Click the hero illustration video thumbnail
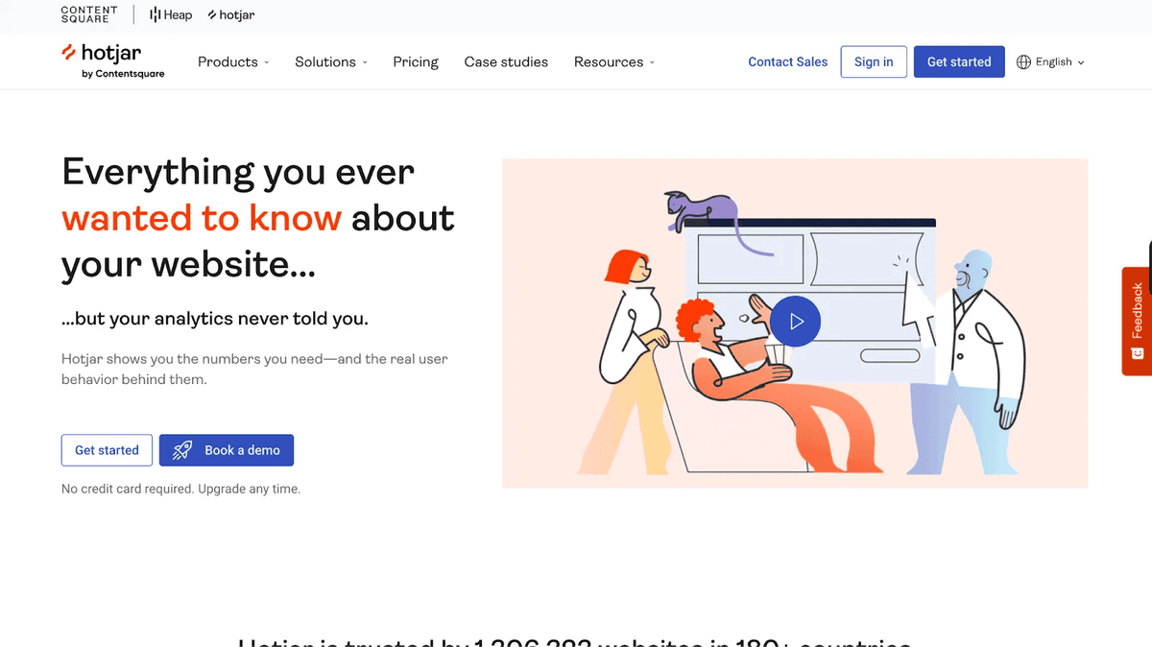 [x=795, y=323]
